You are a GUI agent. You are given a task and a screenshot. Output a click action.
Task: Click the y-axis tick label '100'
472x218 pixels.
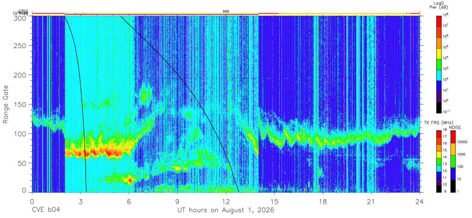20,134
